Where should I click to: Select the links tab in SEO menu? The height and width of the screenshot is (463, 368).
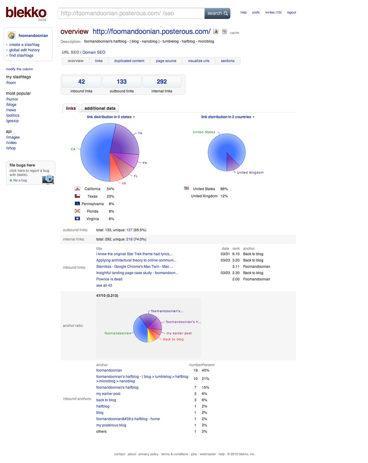[99, 61]
